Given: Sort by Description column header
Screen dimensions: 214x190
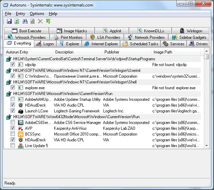Looking at the screenshot, I should tap(78, 52).
